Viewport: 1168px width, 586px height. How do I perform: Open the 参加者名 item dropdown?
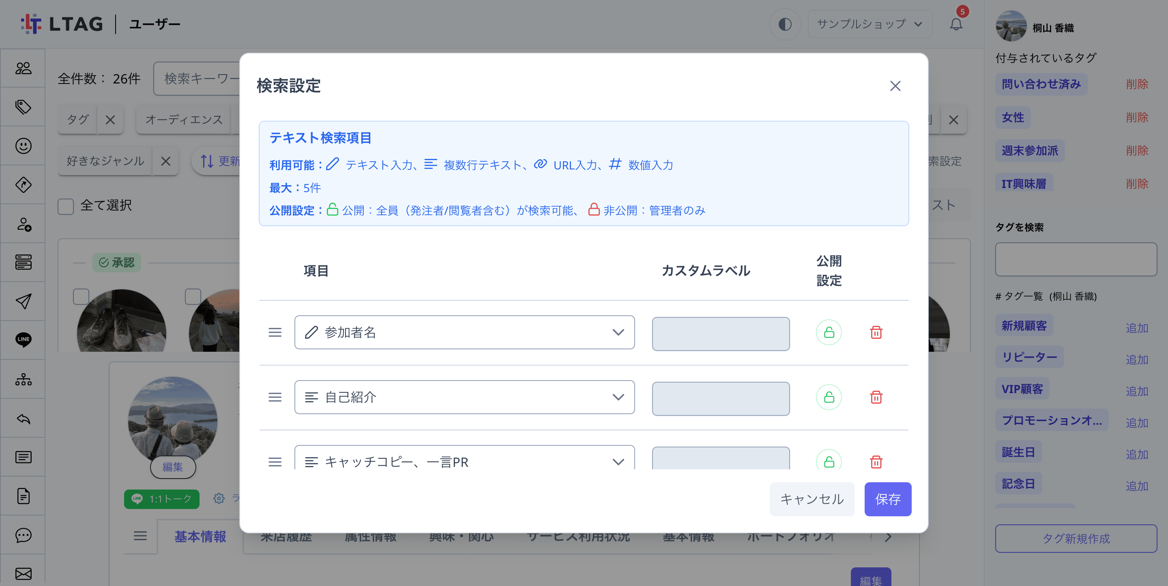(x=464, y=332)
